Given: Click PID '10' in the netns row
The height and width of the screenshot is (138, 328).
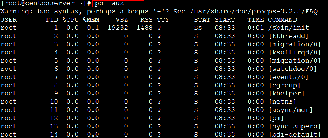Looking at the screenshot, I should pyautogui.click(x=54, y=102).
